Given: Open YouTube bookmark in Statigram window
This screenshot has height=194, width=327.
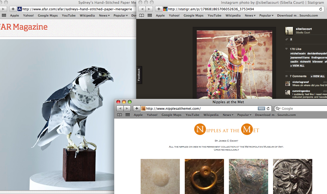Looking at the screenshot, I should pyautogui.click(x=214, y=15).
